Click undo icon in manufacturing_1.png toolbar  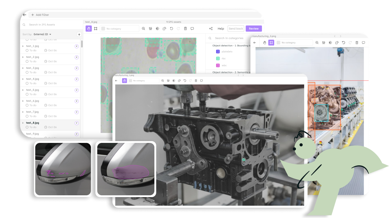click(185, 81)
